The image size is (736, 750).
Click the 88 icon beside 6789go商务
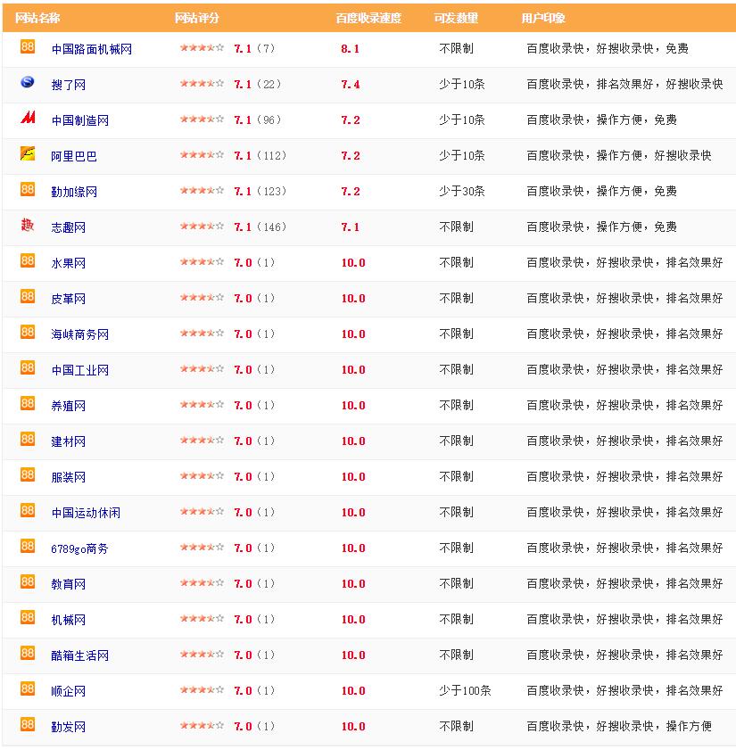point(28,546)
